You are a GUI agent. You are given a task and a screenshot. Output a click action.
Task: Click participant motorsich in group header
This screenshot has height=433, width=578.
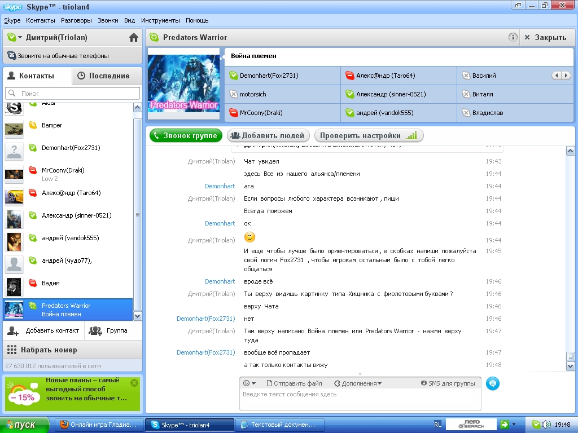[282, 94]
